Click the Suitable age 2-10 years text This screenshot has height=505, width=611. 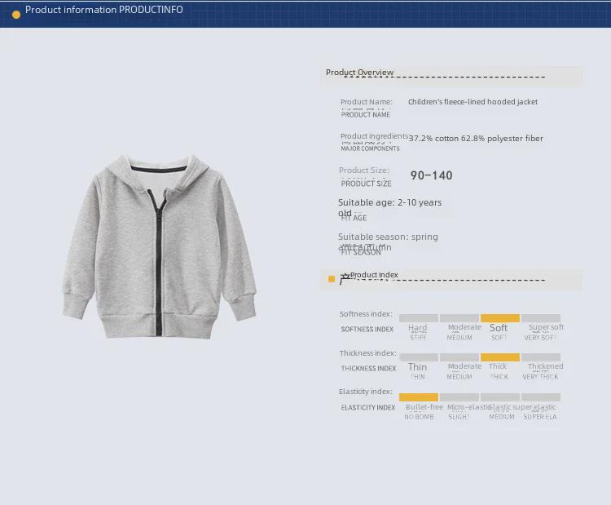389,202
